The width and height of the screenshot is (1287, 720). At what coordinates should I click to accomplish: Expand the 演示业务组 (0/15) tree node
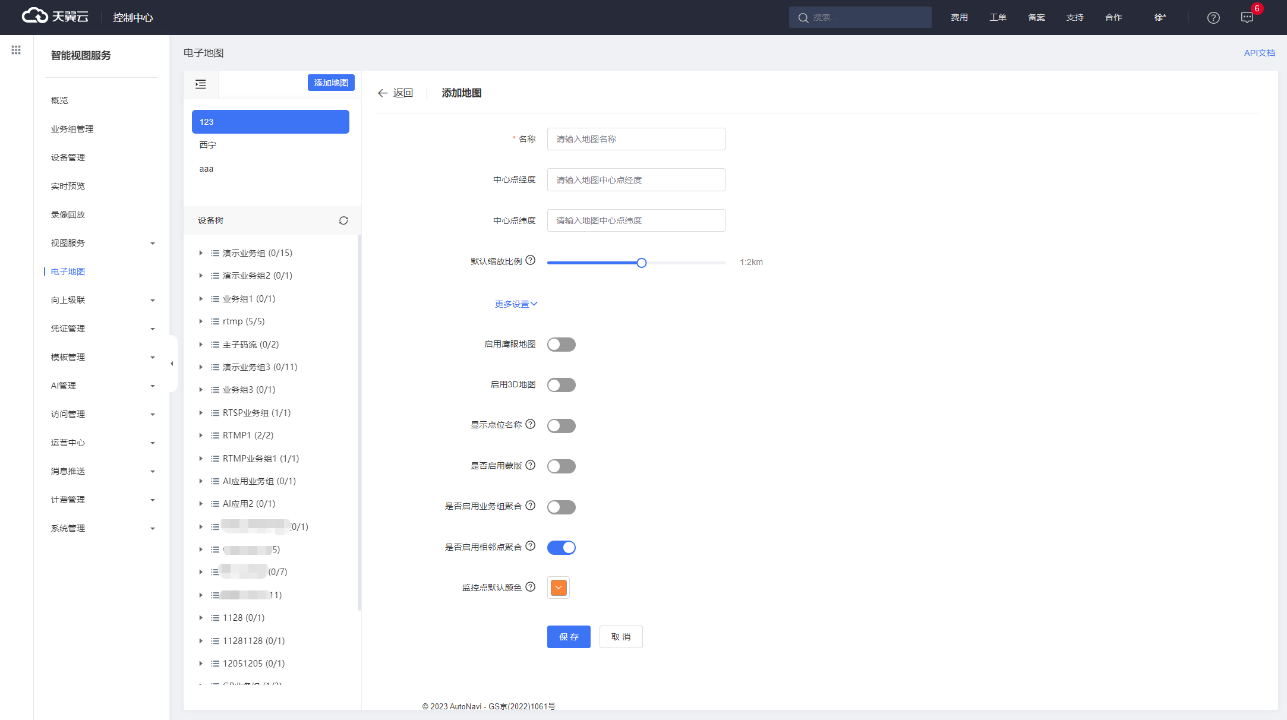[x=201, y=253]
